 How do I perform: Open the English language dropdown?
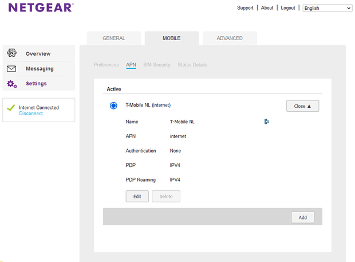point(328,8)
